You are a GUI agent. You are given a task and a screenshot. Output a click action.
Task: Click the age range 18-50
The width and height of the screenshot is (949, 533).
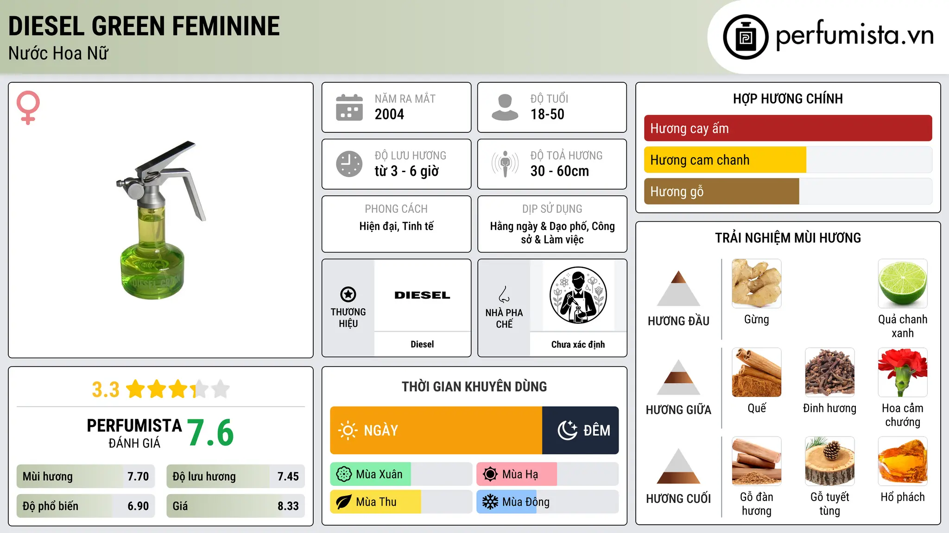(x=547, y=114)
